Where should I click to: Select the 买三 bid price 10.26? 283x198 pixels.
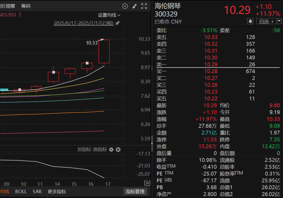pyautogui.click(x=211, y=85)
